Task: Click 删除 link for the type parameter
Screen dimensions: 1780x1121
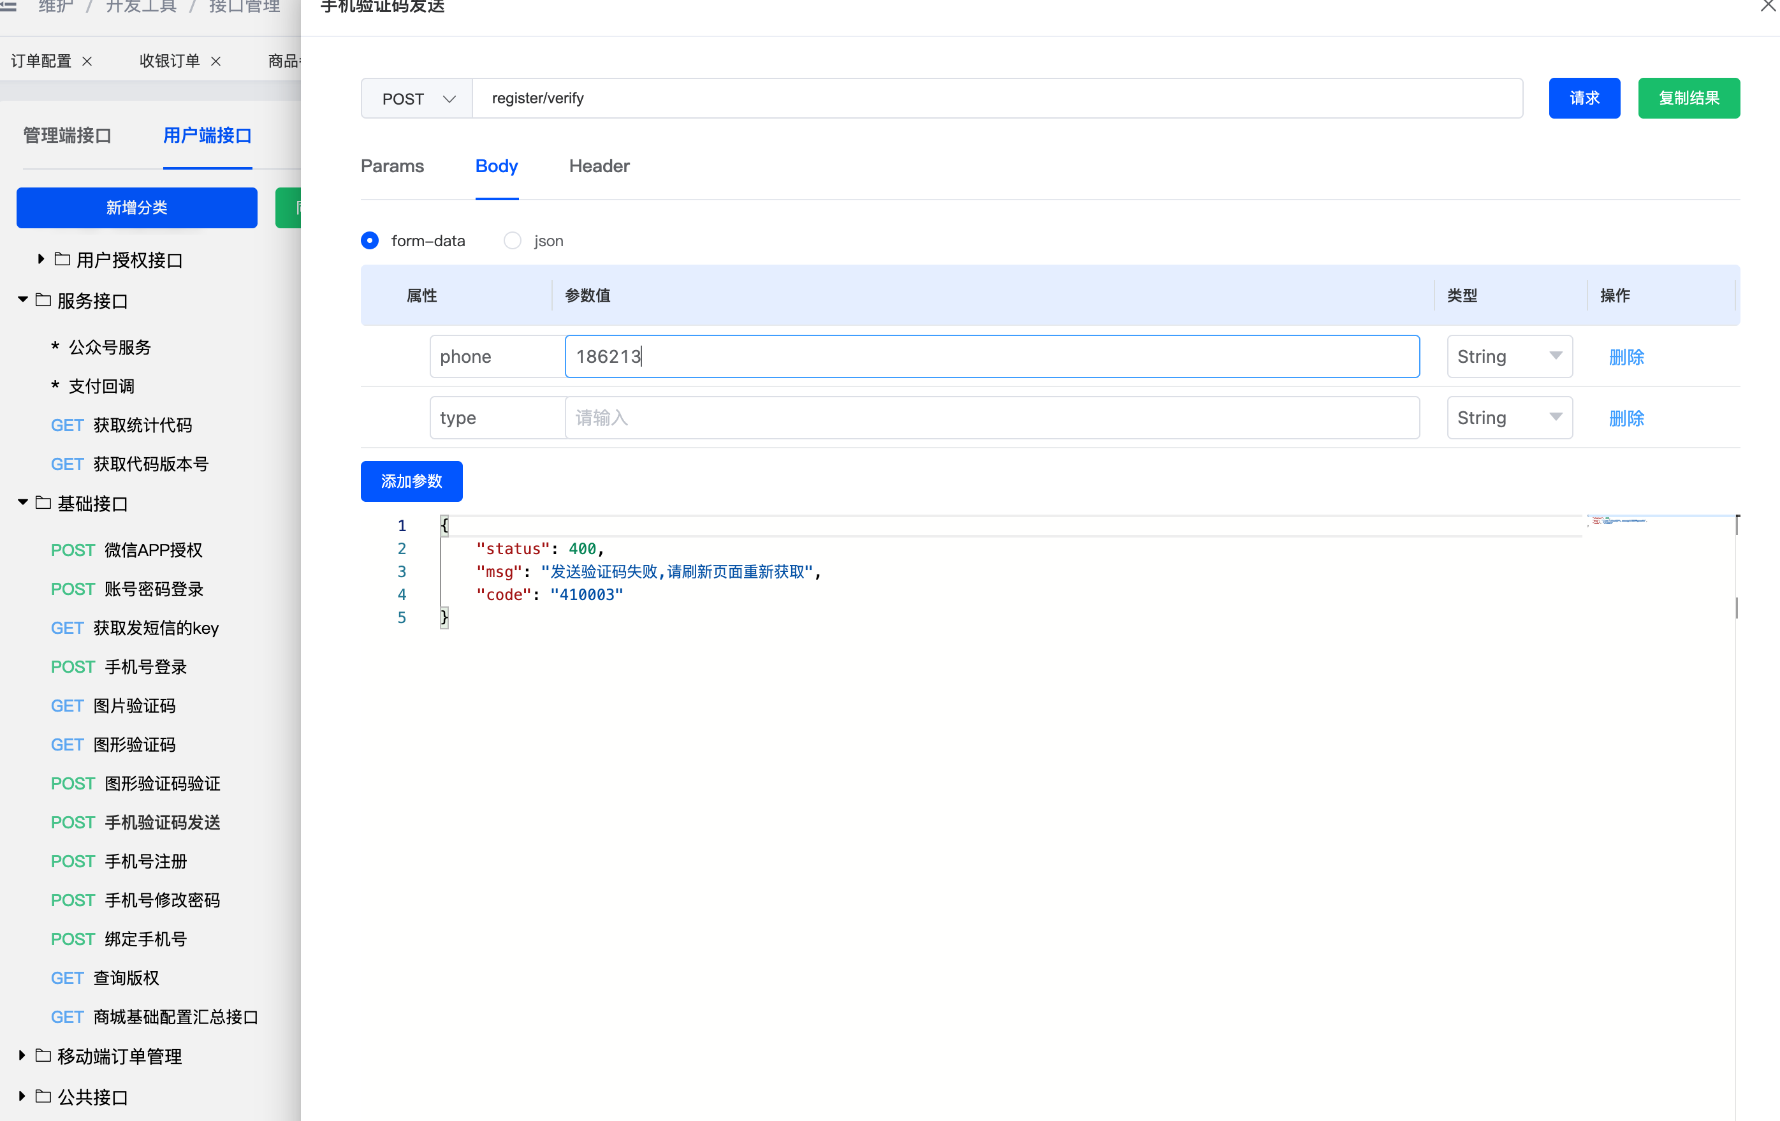Action: coord(1626,418)
